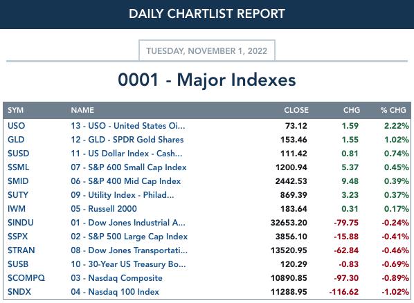Sort table by NAME column header
The width and height of the screenshot is (414, 303).
click(82, 110)
